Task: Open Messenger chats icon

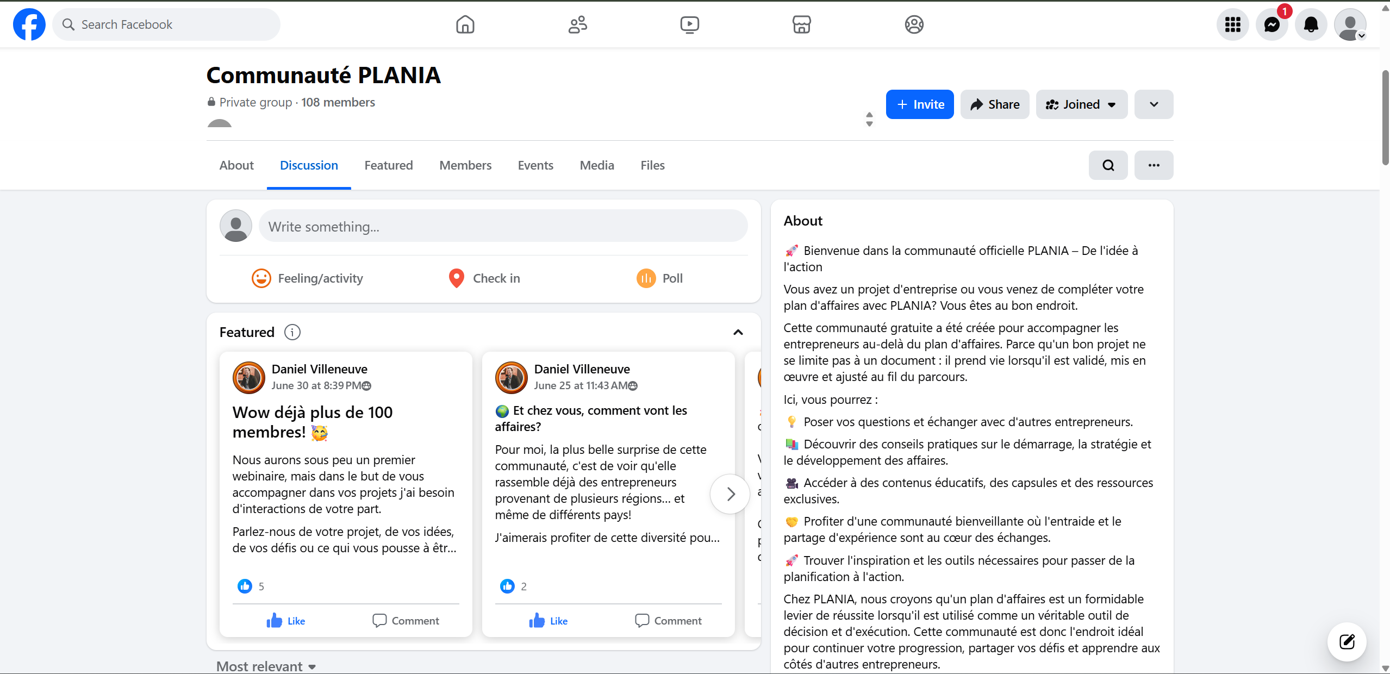Action: [1272, 24]
